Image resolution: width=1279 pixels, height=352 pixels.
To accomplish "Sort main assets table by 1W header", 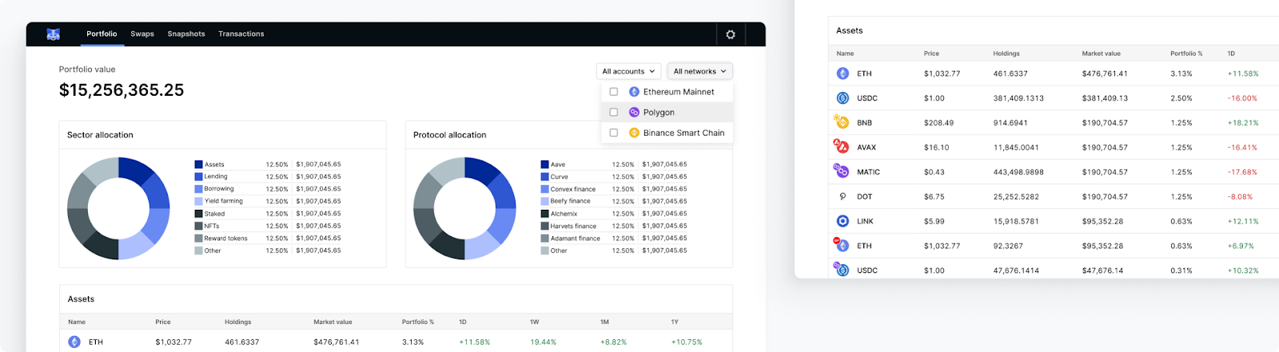I will (534, 322).
